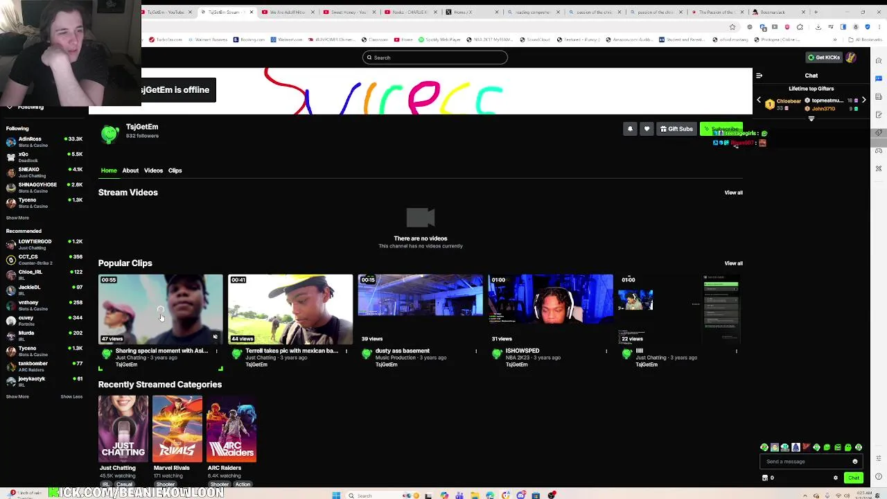Show previous top gifters with left chevron
887x499 pixels.
(759, 100)
